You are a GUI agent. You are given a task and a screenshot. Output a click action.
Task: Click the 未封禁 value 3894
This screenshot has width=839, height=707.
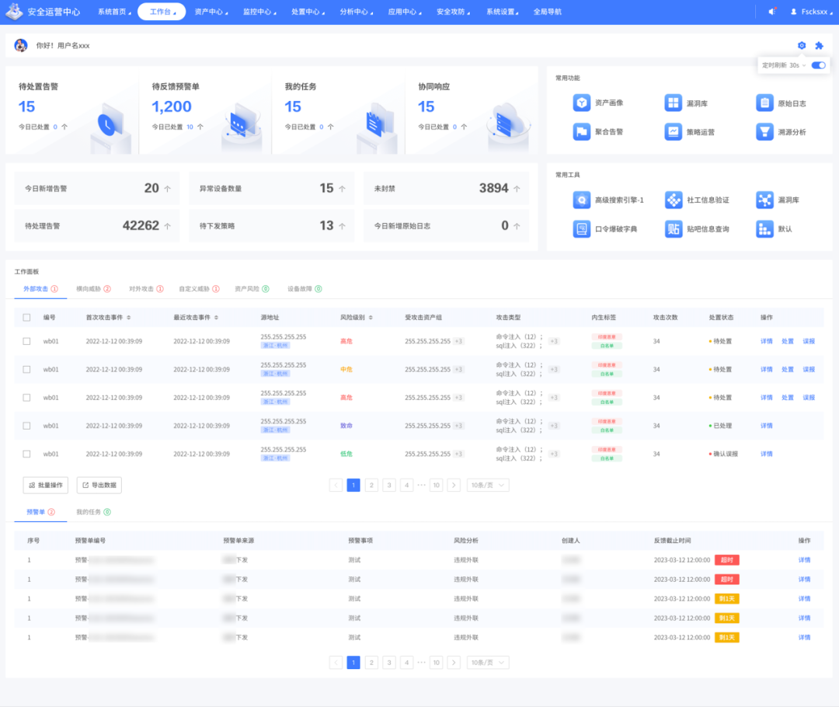tap(493, 188)
